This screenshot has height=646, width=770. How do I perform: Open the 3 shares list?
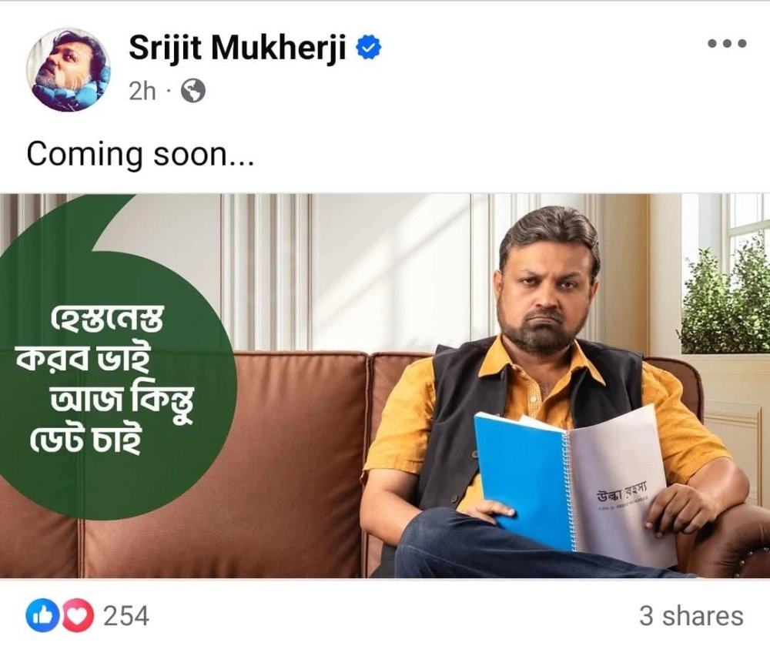(x=691, y=615)
